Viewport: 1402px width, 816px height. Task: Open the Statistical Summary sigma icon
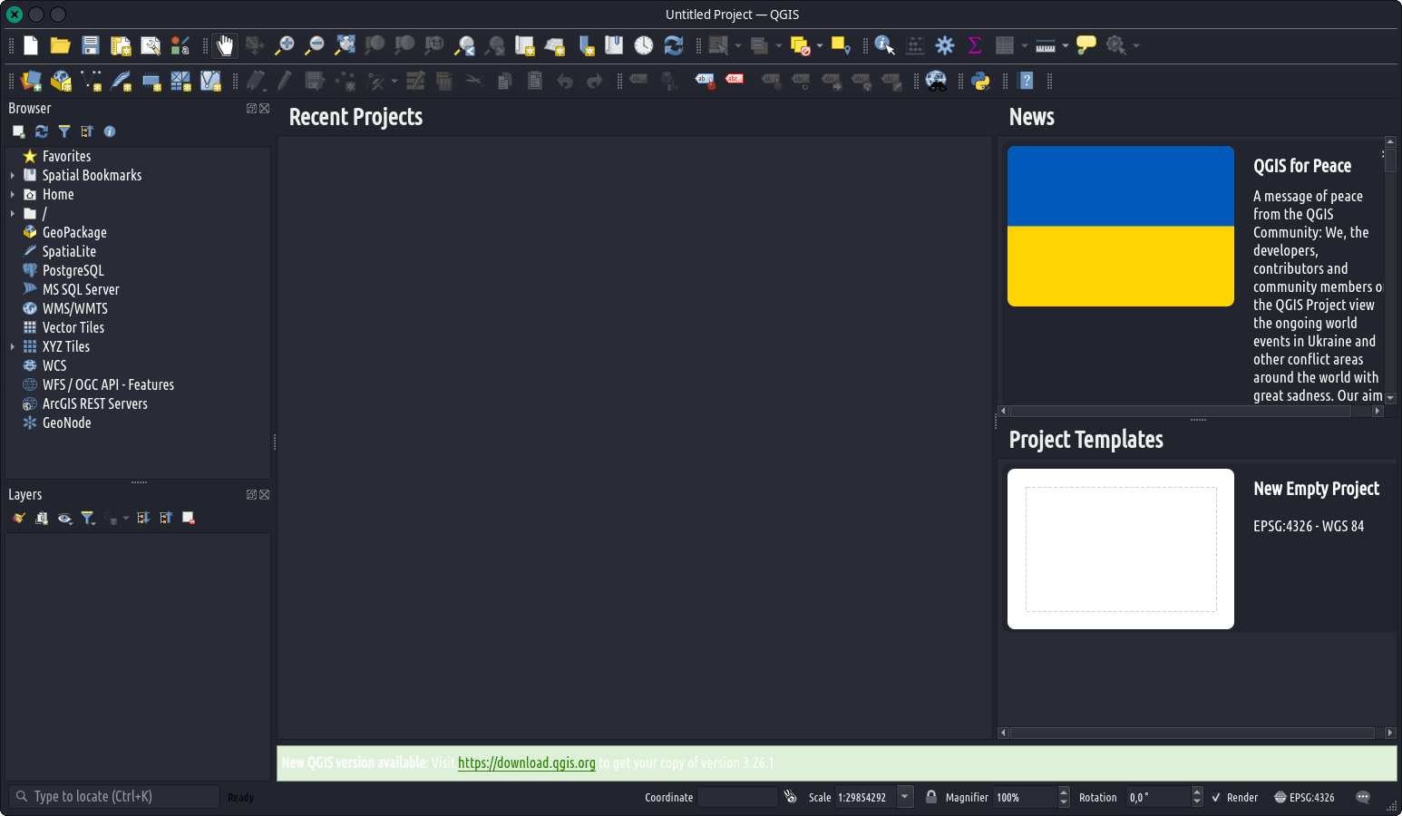[975, 45]
